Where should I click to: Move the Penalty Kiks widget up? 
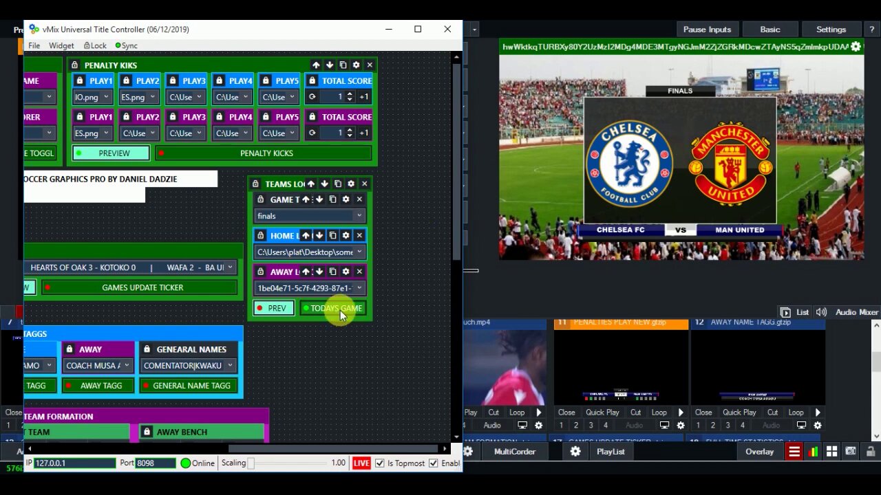[x=316, y=65]
